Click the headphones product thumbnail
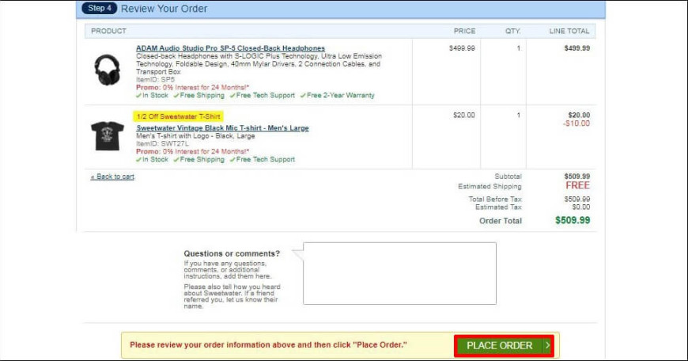688x361 pixels. tap(107, 70)
